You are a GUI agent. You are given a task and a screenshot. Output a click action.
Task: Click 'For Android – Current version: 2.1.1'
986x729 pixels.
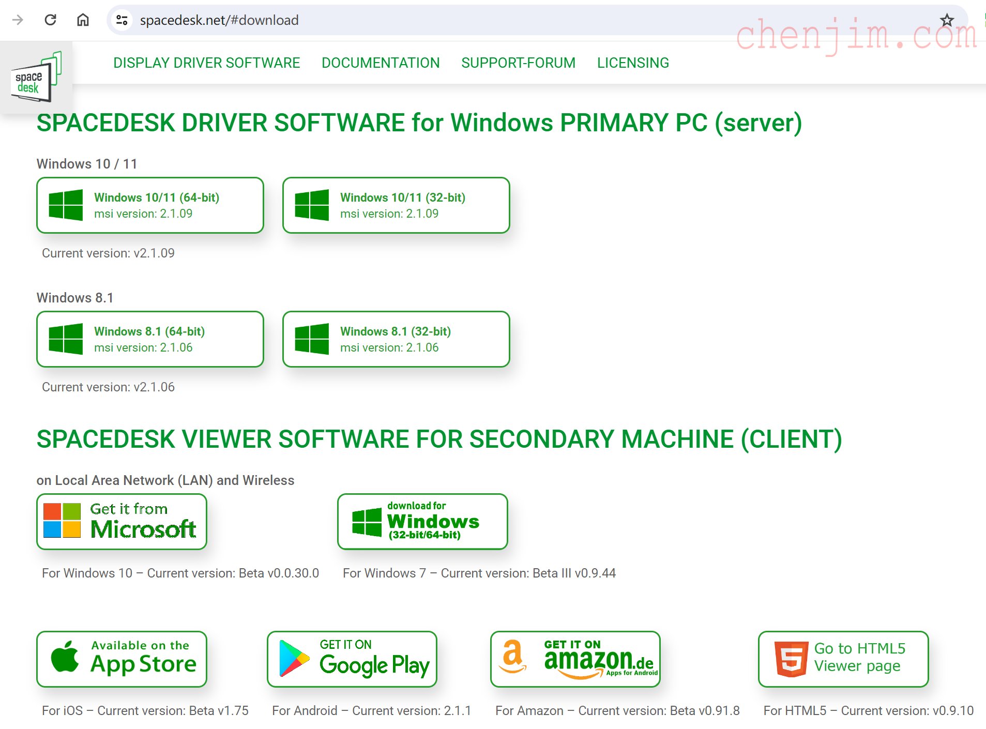(372, 711)
